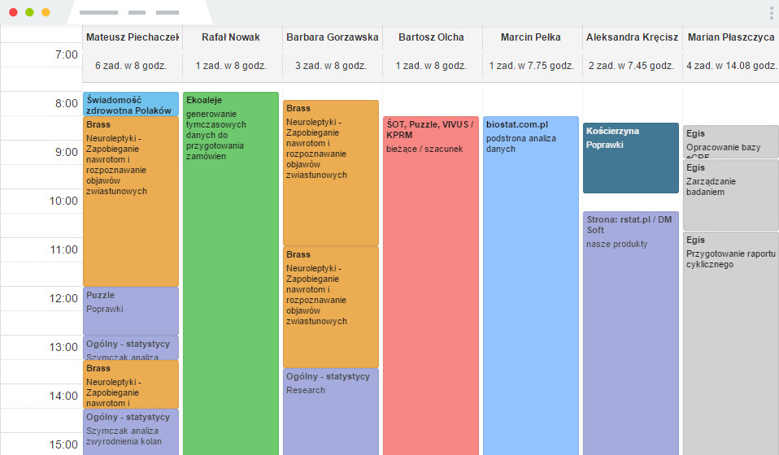
Task: Select the Aleksandra Kręcisz column header
Action: (632, 37)
